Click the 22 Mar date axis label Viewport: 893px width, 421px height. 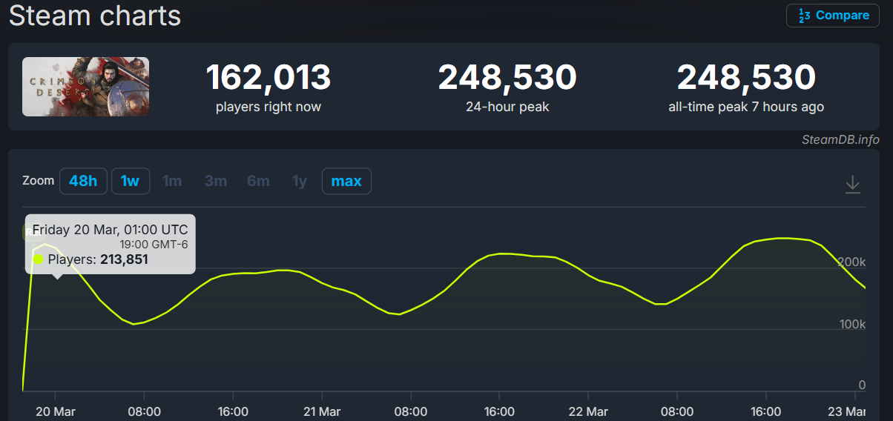coord(589,411)
